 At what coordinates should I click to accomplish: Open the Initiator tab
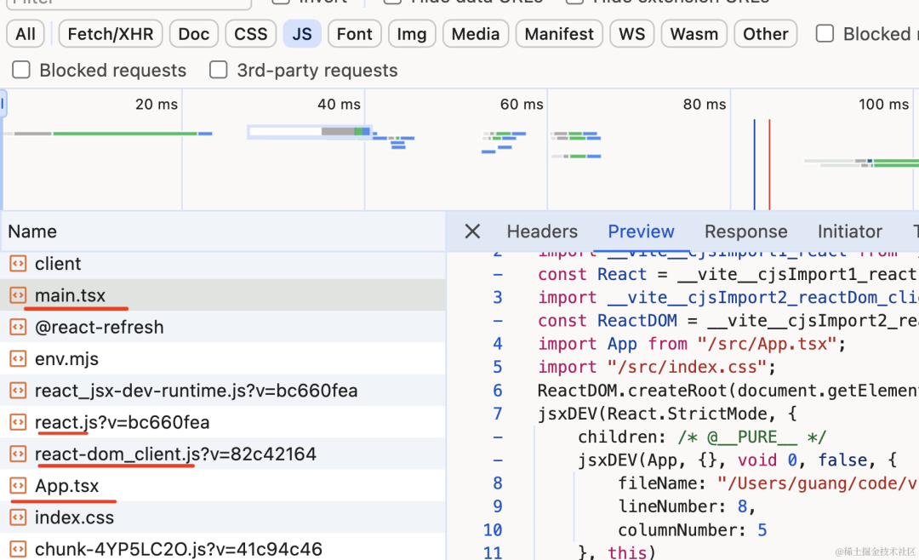tap(850, 231)
